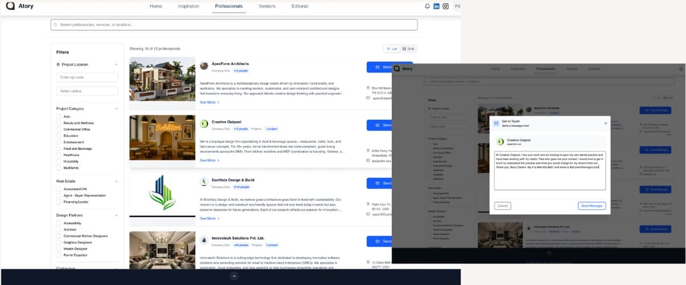
Task: Switch to Grid view
Action: [408, 49]
